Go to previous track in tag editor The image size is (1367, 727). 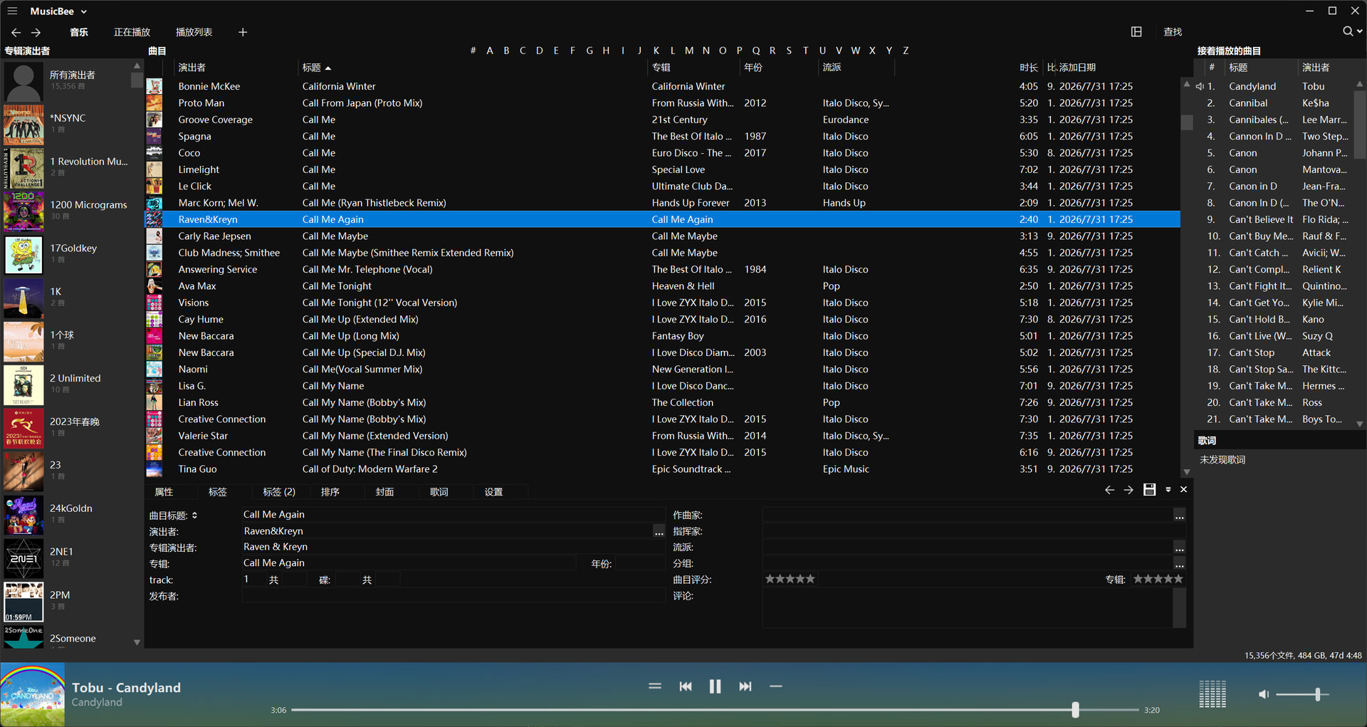(x=1109, y=490)
